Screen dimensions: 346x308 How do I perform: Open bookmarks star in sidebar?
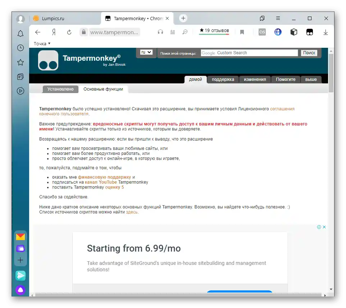pos(21,63)
